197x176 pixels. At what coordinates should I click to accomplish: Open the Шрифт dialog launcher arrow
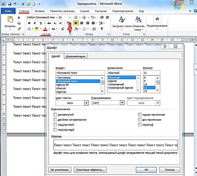click(x=70, y=34)
